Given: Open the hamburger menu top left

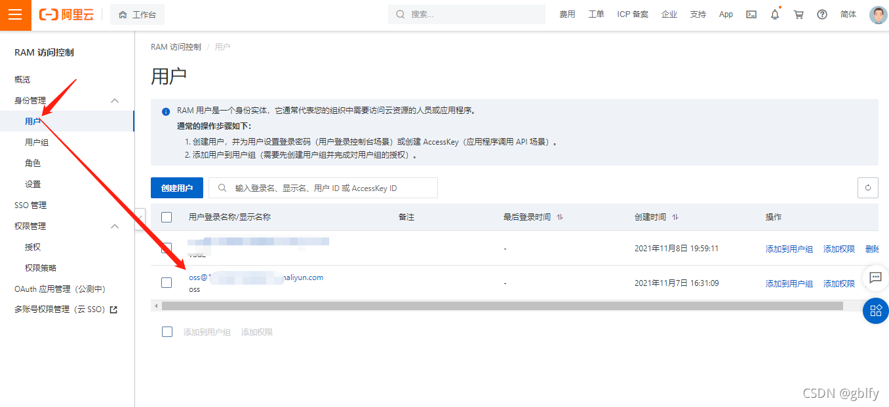Looking at the screenshot, I should pos(15,14).
